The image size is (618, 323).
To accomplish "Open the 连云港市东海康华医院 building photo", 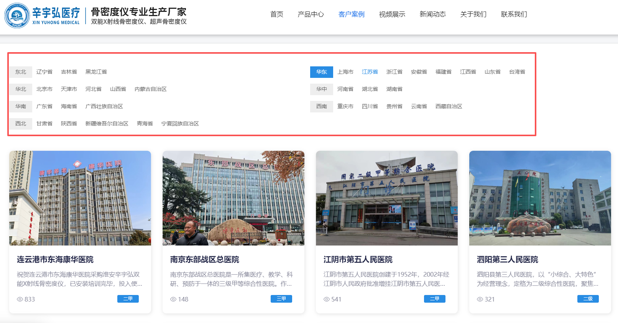I will click(x=80, y=198).
